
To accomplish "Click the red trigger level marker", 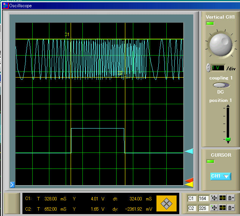I will tap(189, 180).
